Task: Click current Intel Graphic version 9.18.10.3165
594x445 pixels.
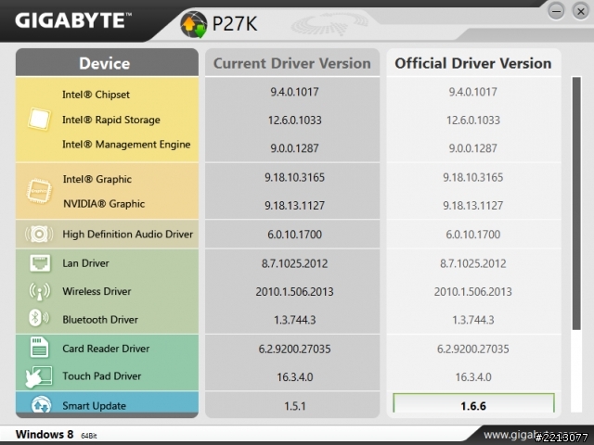Action: point(295,177)
